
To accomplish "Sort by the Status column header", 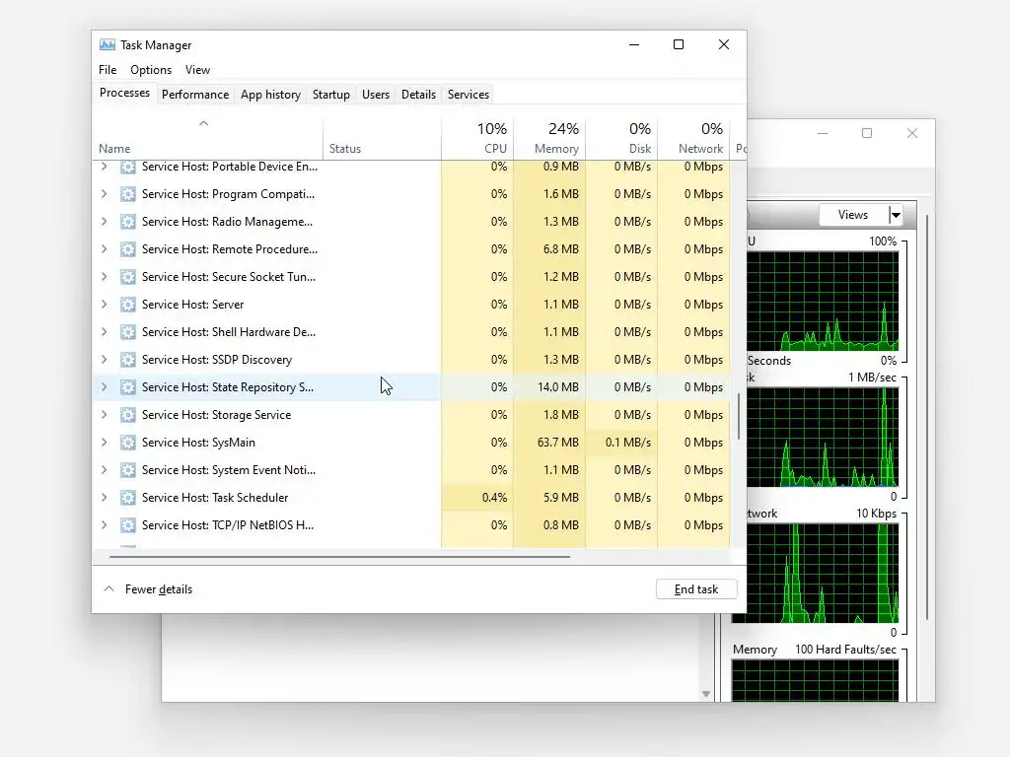I will tap(382, 138).
